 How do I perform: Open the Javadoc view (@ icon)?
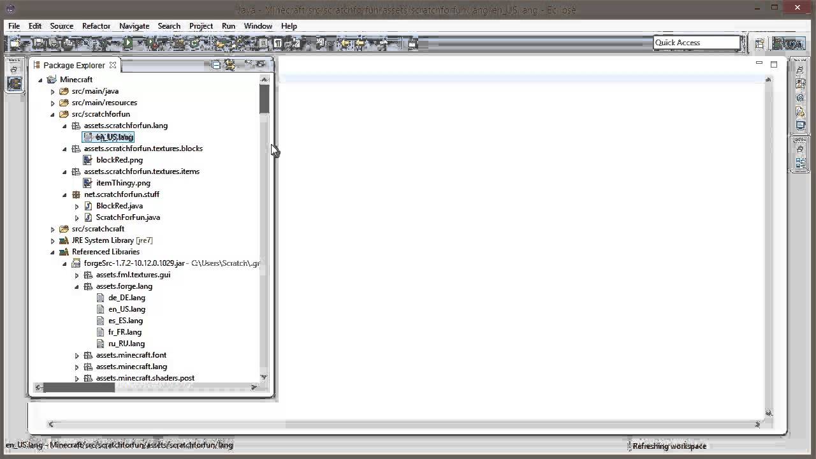click(x=800, y=98)
